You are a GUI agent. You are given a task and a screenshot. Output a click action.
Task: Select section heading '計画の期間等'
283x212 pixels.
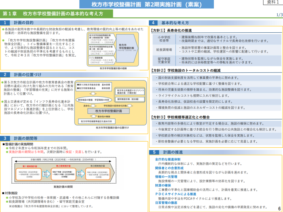coord(26,138)
